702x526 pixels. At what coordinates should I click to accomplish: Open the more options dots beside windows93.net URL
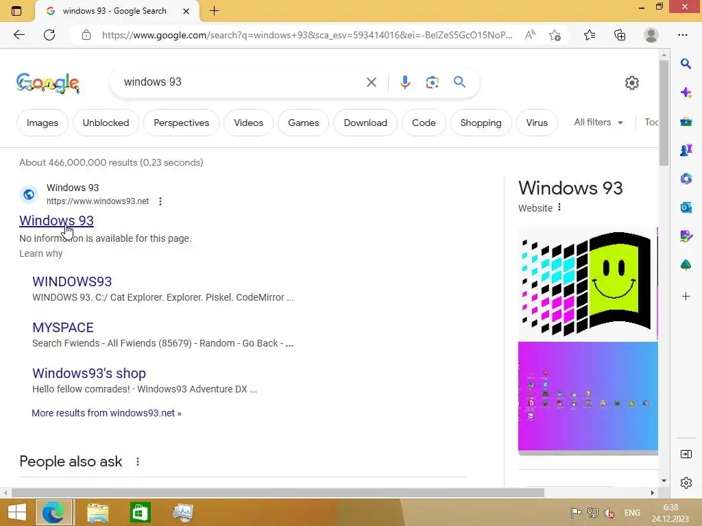click(160, 201)
